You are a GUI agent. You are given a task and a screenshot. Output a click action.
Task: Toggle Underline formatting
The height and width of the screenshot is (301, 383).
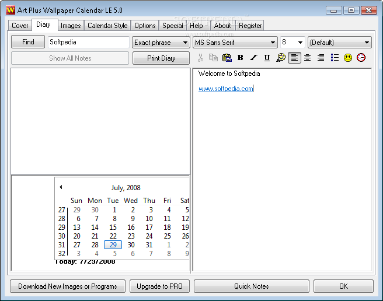tap(267, 58)
